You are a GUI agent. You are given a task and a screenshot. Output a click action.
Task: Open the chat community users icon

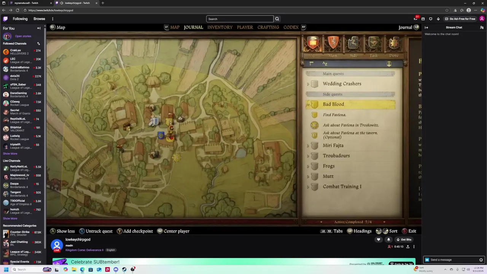click(x=482, y=27)
